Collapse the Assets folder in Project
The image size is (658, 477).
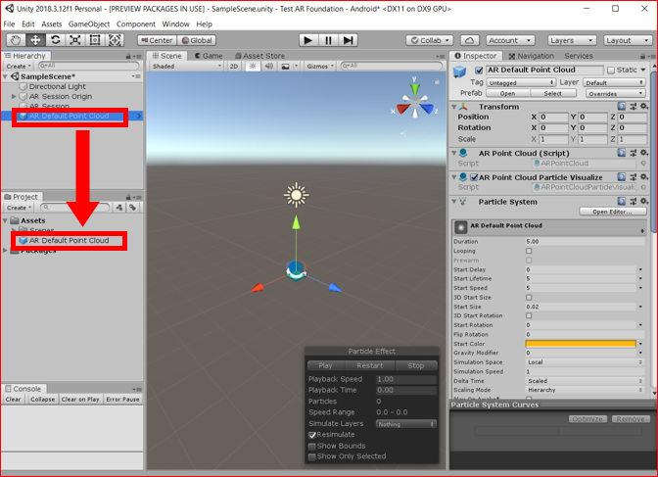pyautogui.click(x=6, y=220)
